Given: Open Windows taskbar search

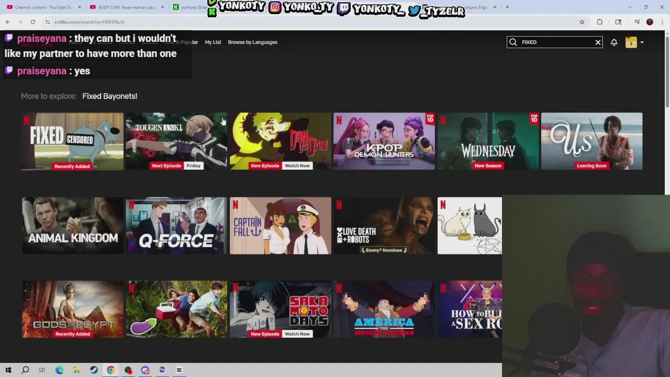Looking at the screenshot, I should 25,370.
